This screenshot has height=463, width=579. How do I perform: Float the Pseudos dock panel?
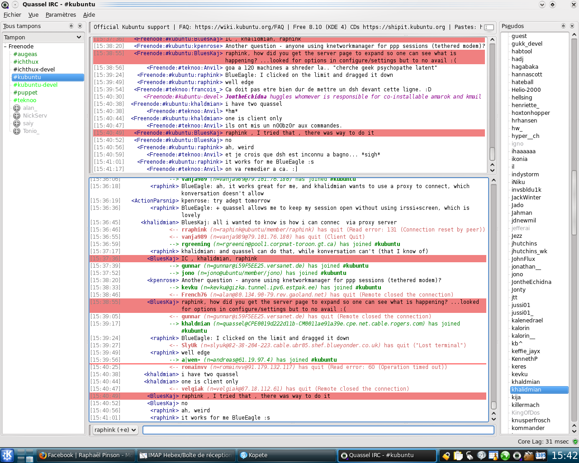(x=563, y=26)
